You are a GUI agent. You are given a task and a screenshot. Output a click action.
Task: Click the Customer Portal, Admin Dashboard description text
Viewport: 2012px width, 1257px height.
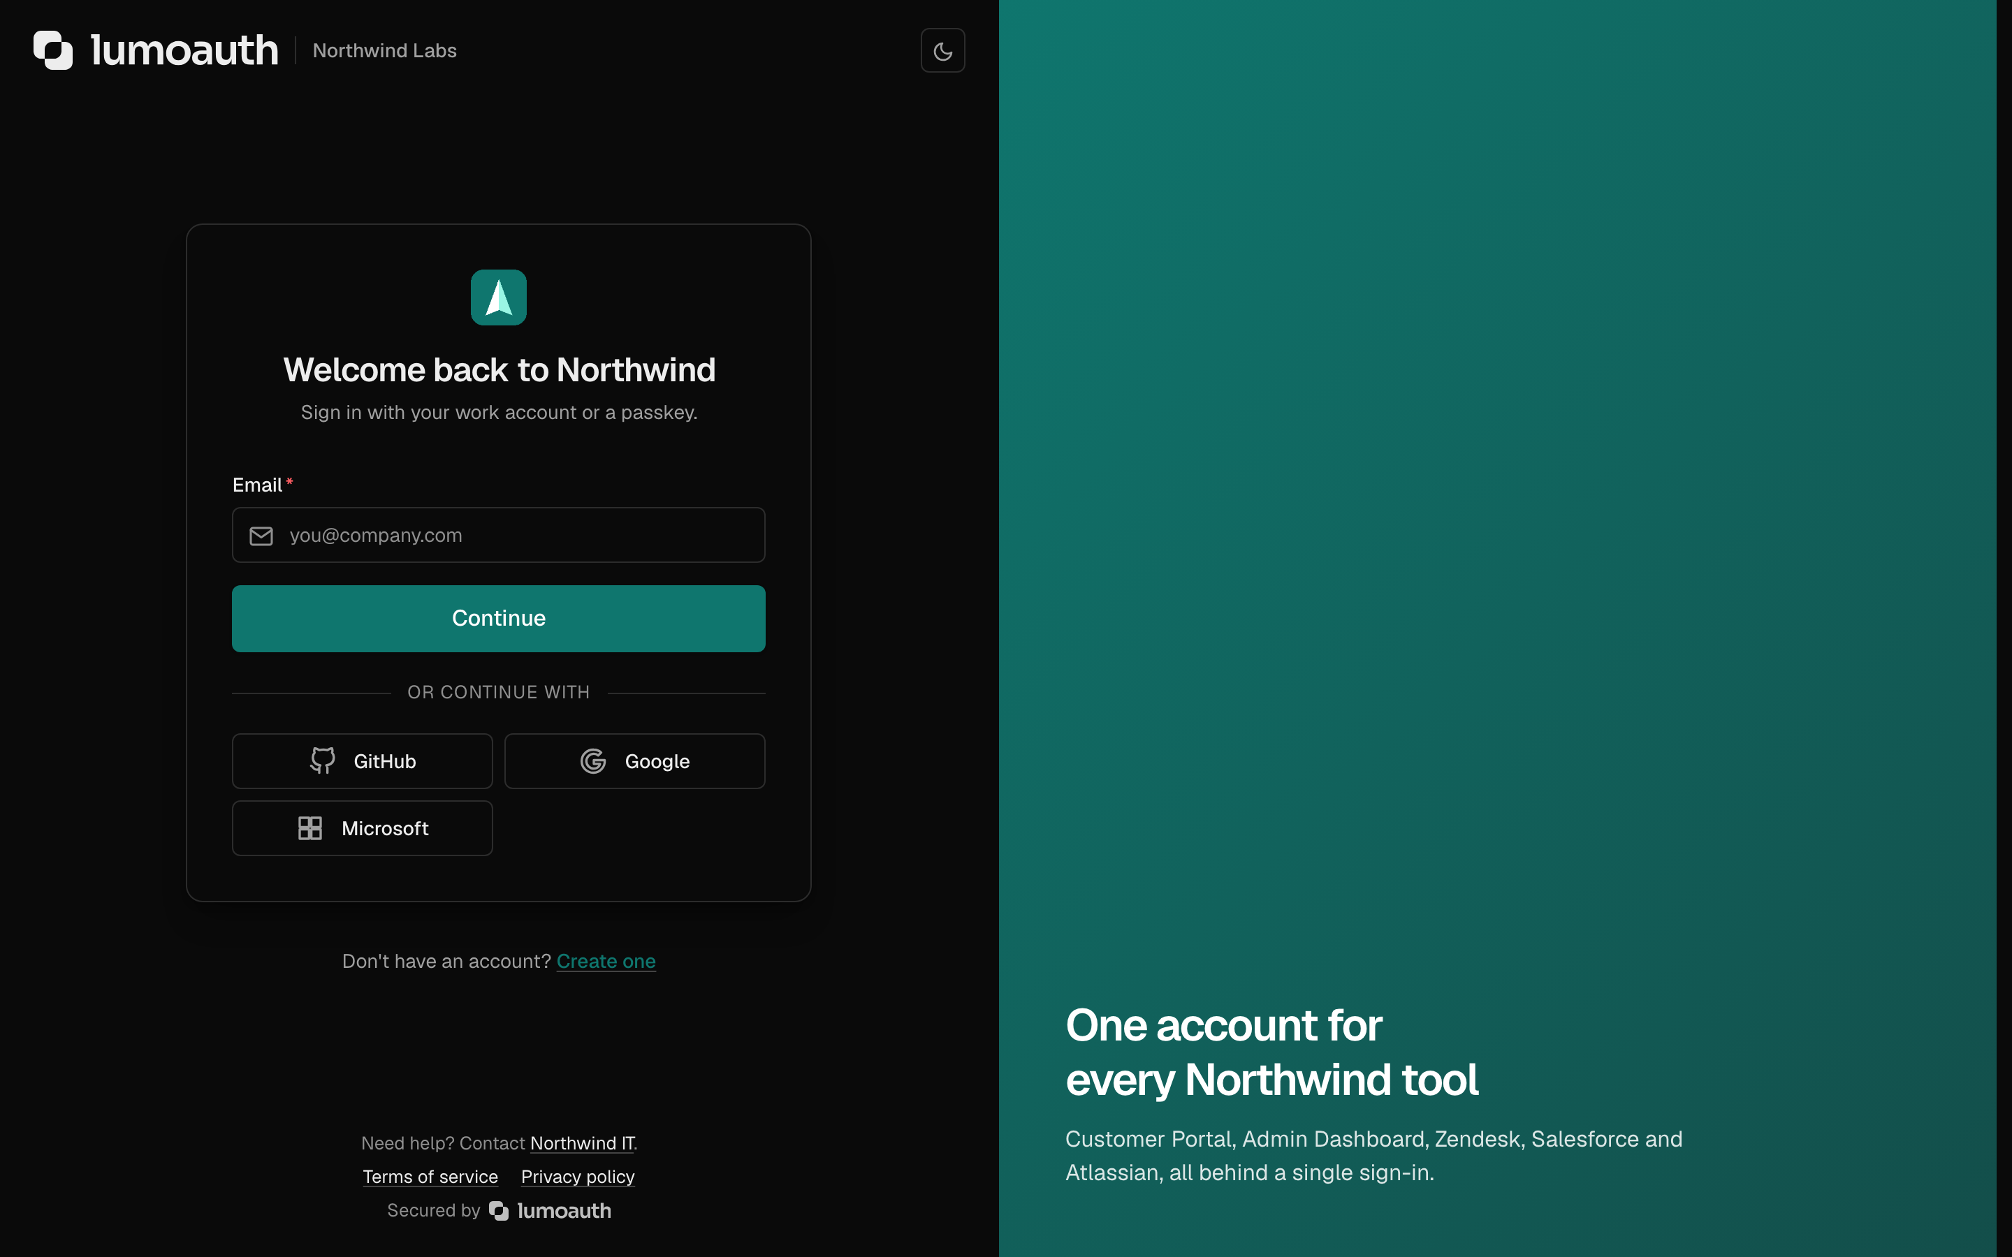point(1373,1156)
